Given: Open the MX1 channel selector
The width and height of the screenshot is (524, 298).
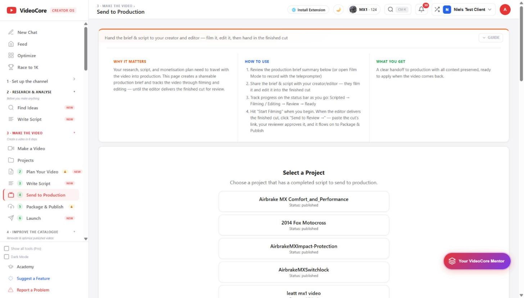Looking at the screenshot, I should point(364,10).
